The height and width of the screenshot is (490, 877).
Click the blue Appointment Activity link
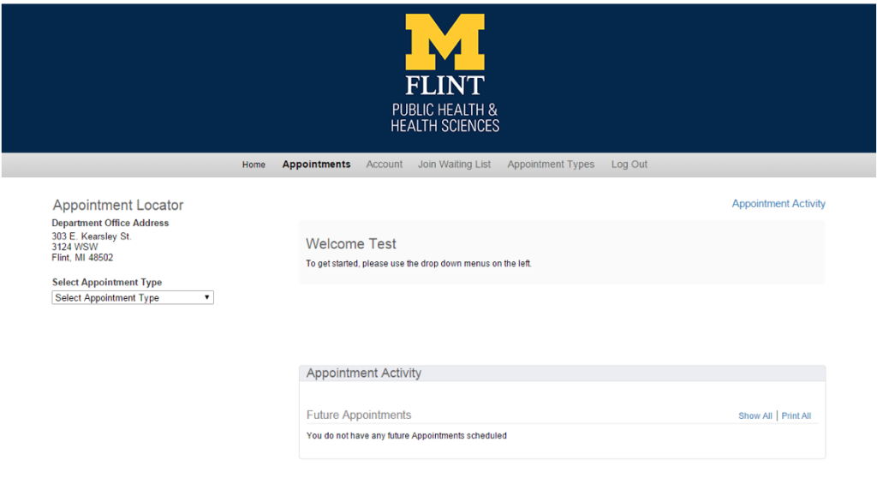point(779,204)
